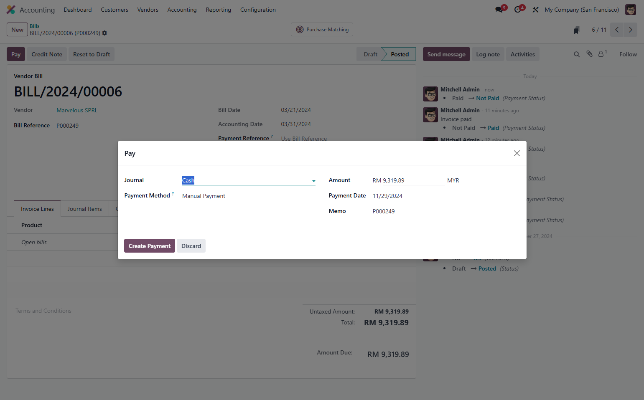The height and width of the screenshot is (400, 644).
Task: Click the Log note button
Action: (x=488, y=54)
